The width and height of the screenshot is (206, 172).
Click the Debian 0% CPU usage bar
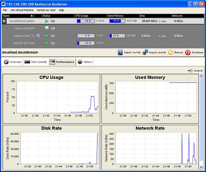[86, 36]
